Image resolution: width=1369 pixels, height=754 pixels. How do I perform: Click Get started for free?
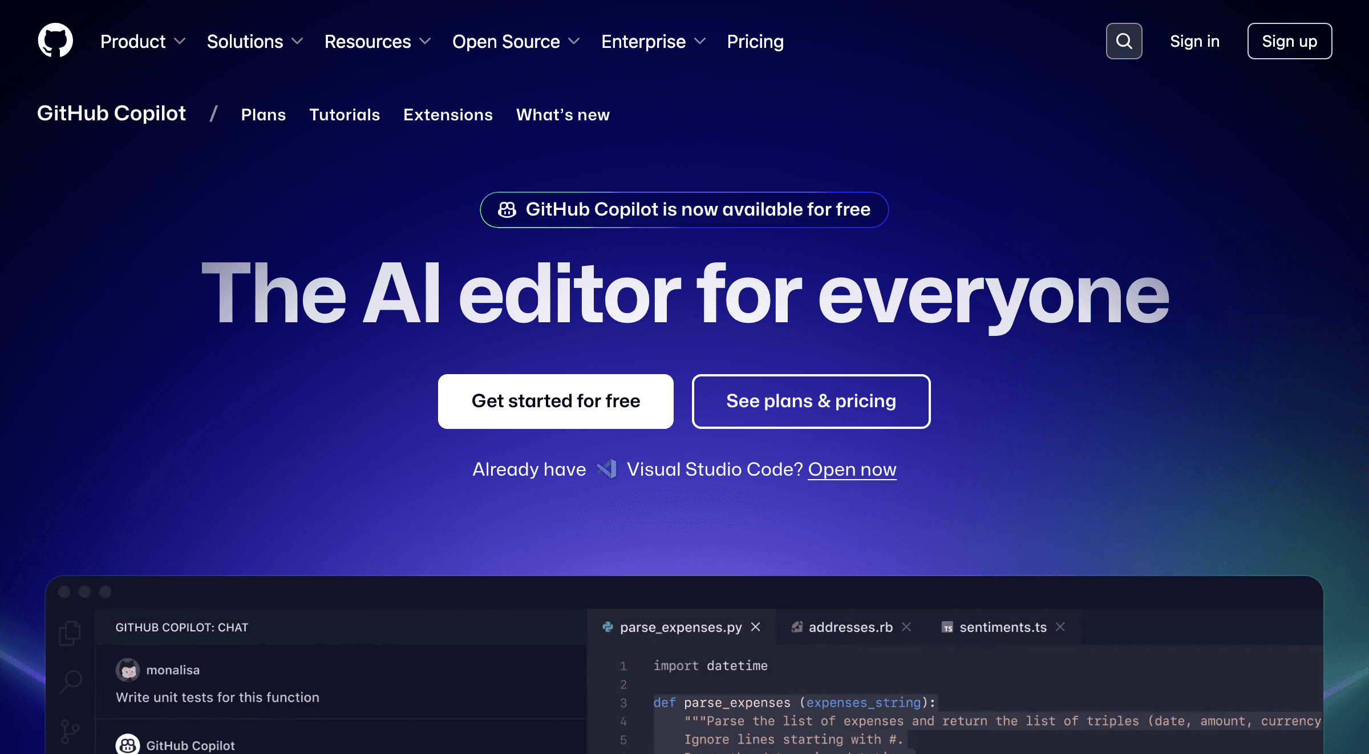[x=555, y=401]
